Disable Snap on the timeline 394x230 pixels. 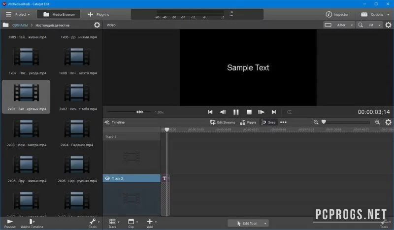(x=268, y=123)
